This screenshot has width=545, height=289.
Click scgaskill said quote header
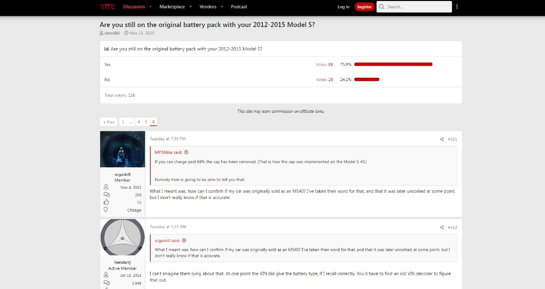click(x=167, y=241)
